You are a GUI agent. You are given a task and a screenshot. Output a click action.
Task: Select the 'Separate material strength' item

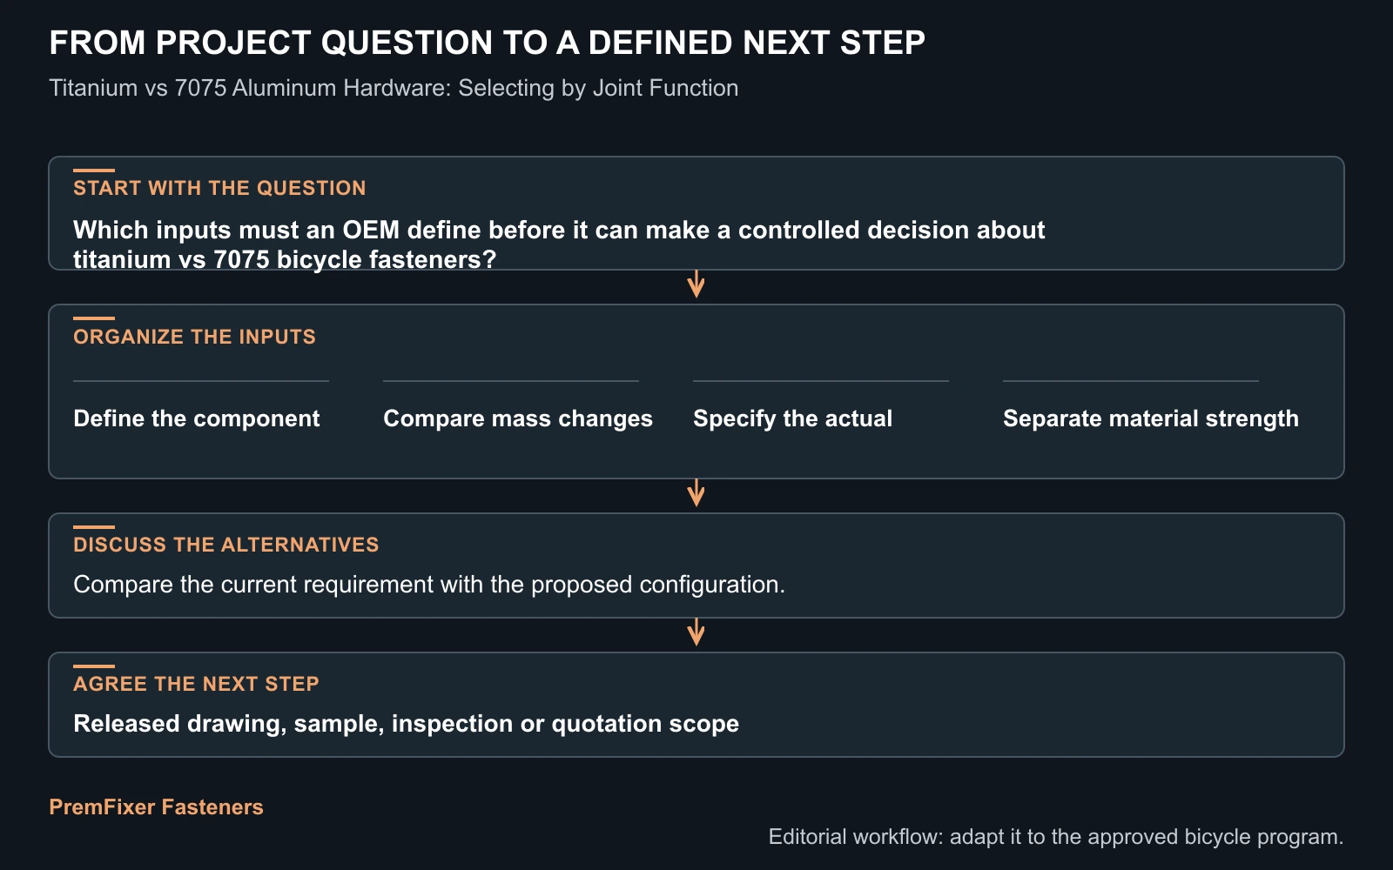click(x=1151, y=418)
